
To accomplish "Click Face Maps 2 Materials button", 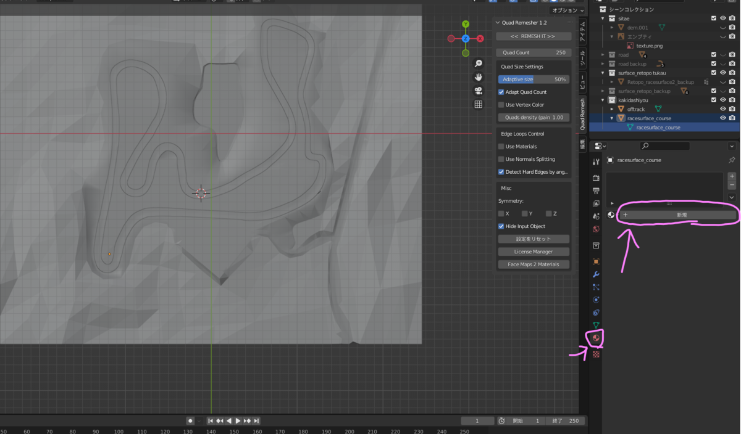I will click(x=534, y=264).
